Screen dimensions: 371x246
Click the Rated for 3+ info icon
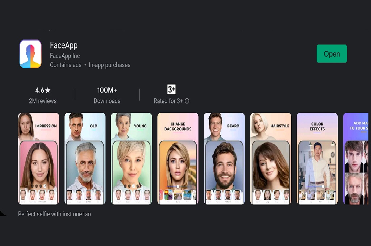coord(187,101)
